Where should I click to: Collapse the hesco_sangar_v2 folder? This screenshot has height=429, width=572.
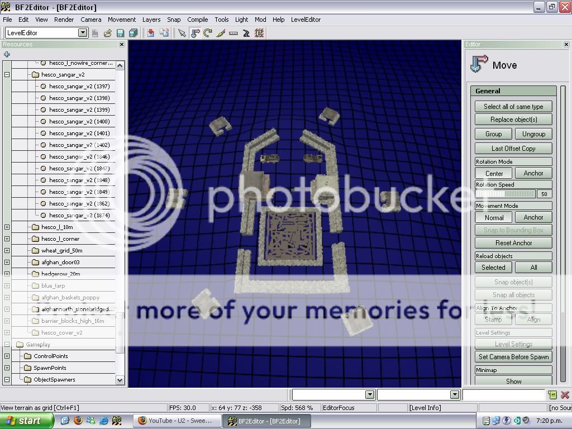point(7,74)
